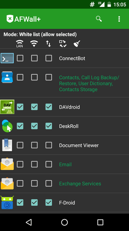
Task: Tap the AFWall+ title text
Action: tap(28, 19)
